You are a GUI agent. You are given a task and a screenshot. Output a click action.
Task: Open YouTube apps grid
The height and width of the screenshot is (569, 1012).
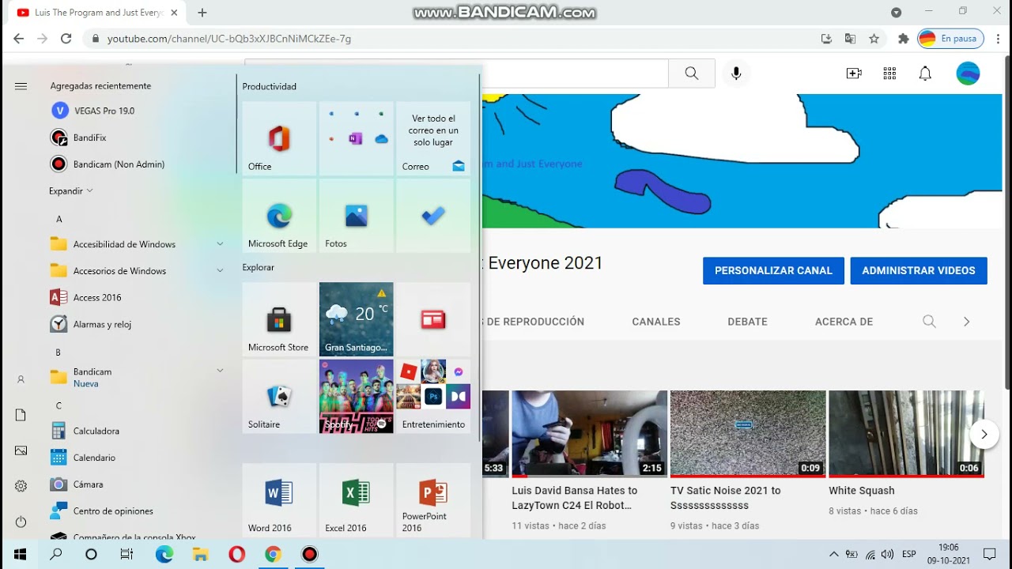point(889,73)
